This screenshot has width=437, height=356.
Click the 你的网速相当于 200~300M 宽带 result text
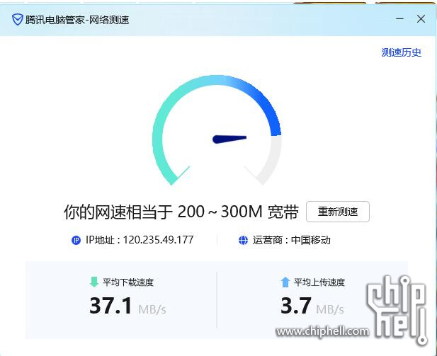(181, 212)
